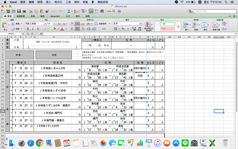The height and width of the screenshot is (149, 238).
Task: Align cell text to top
Action: 72,23
